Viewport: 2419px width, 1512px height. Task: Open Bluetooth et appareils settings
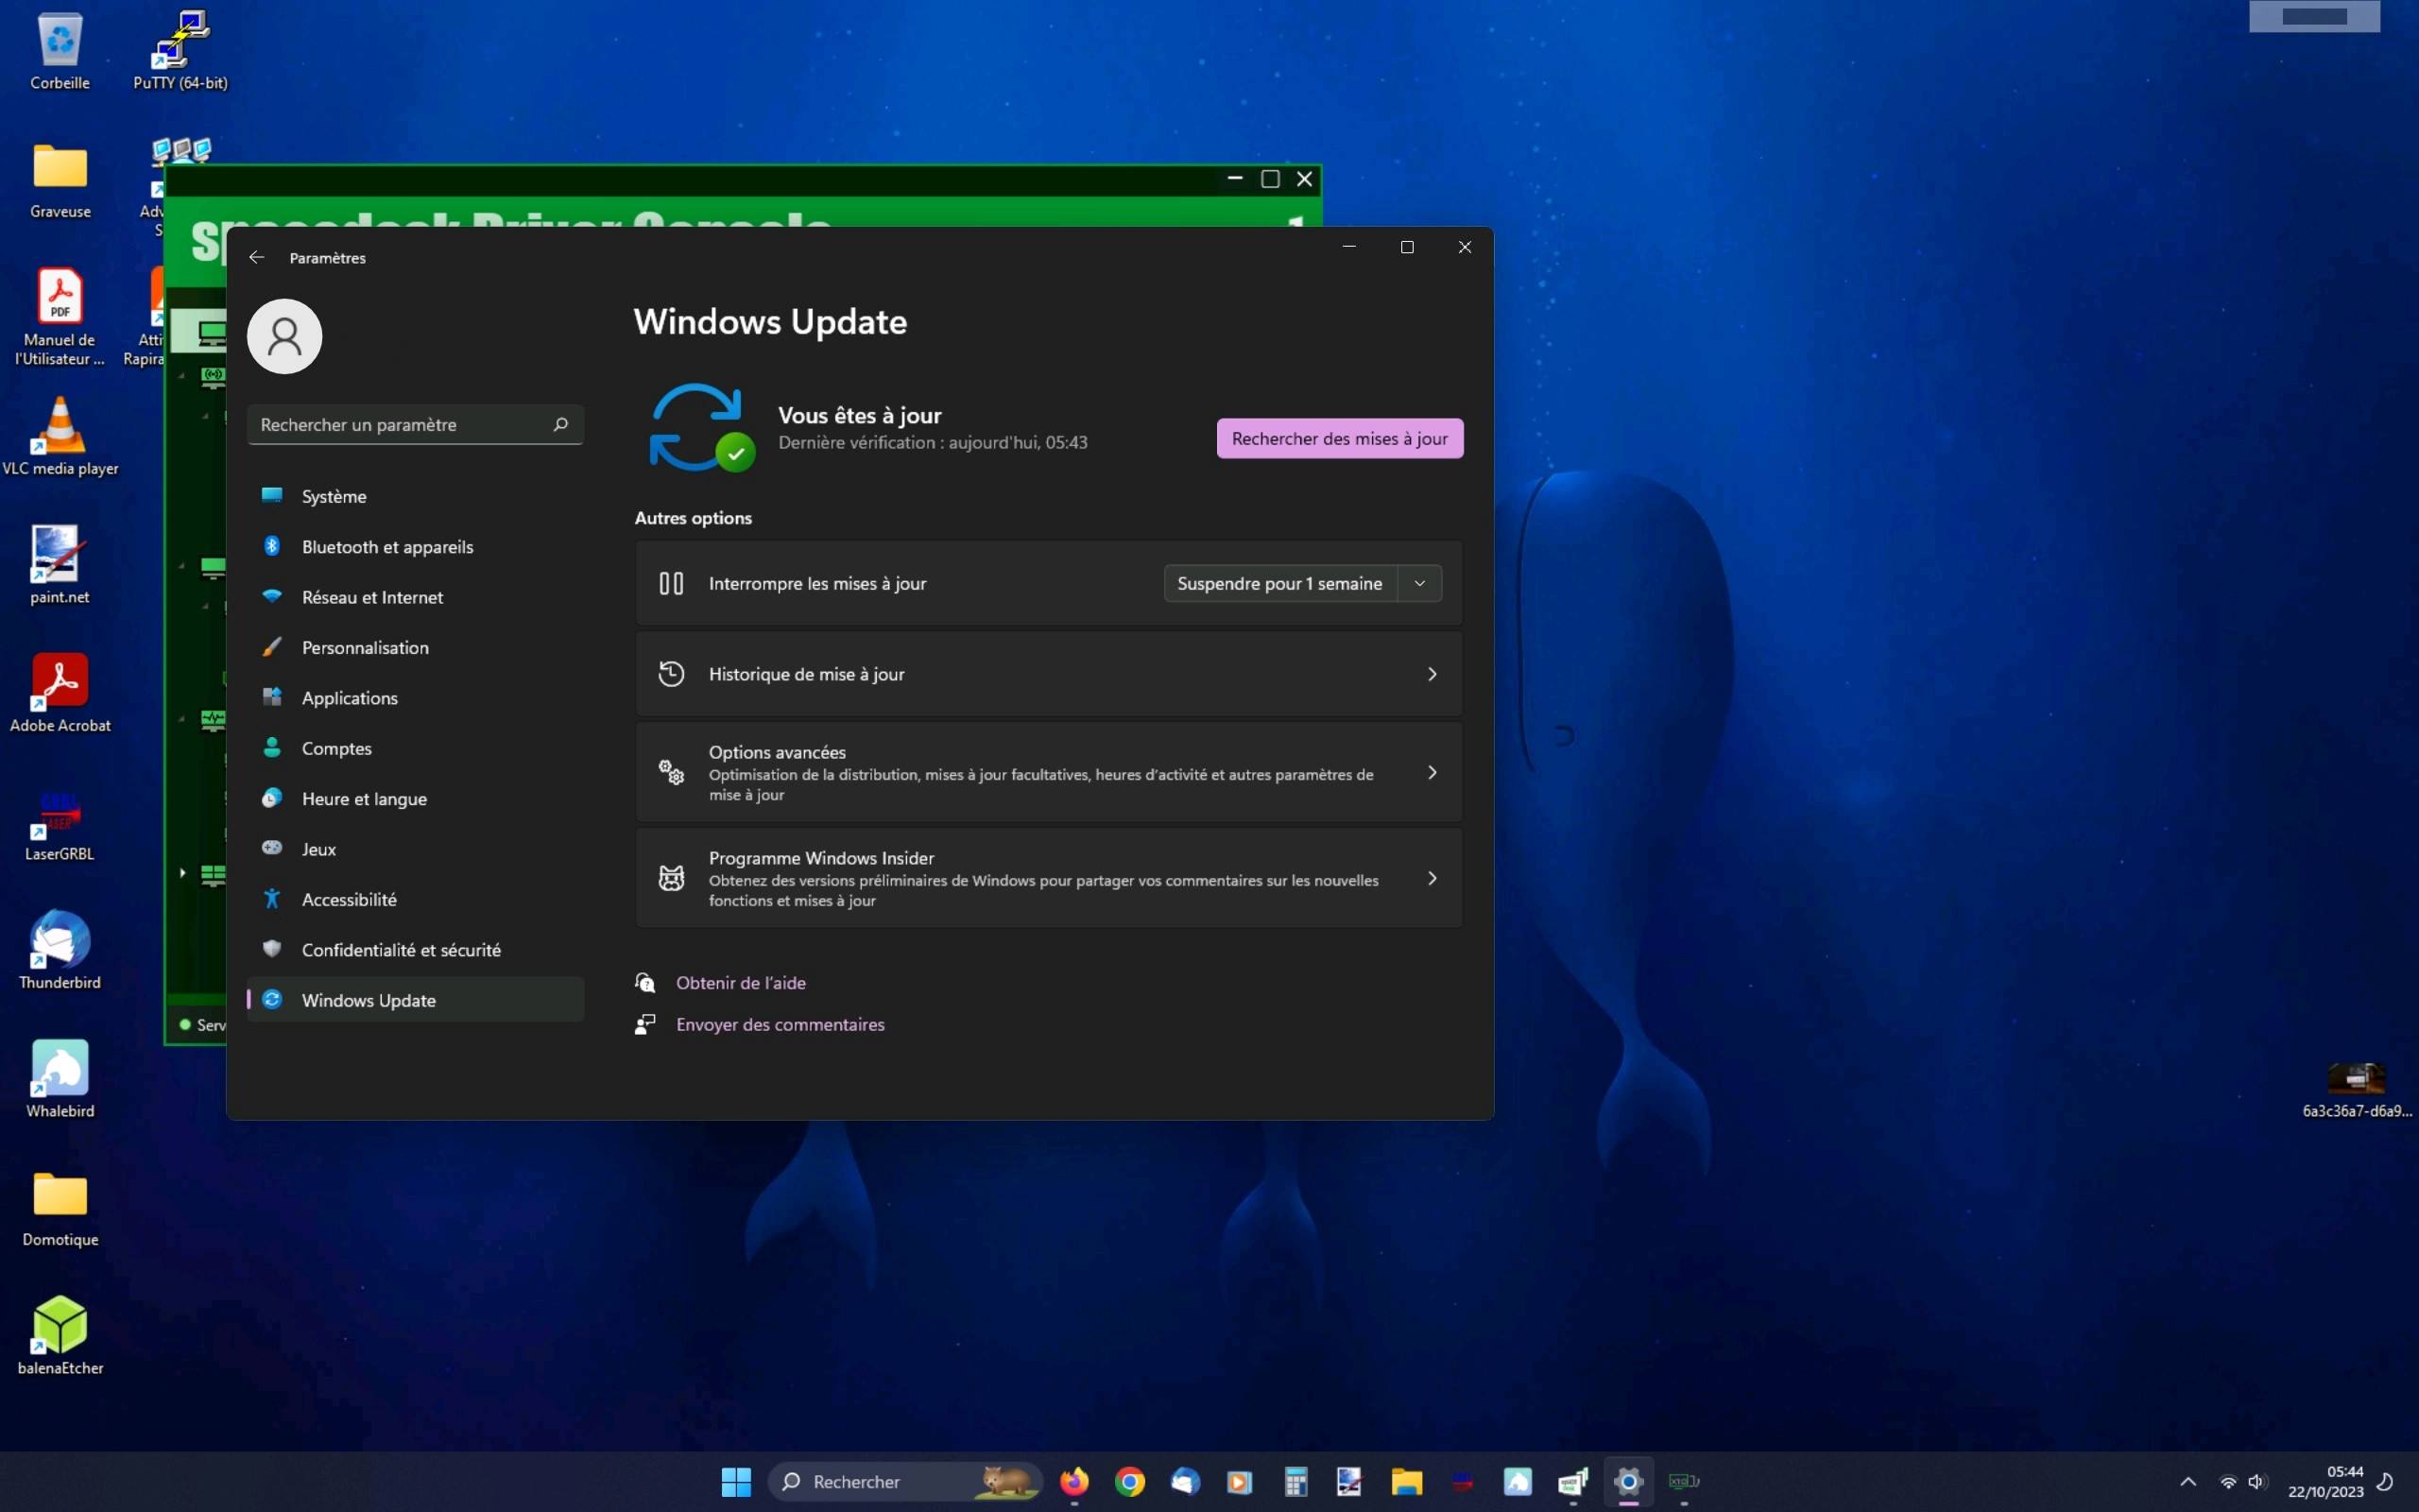pos(415,547)
